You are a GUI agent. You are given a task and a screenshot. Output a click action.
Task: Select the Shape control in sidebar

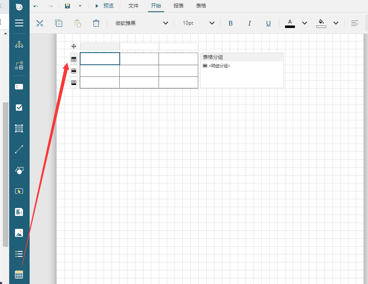pyautogui.click(x=19, y=170)
